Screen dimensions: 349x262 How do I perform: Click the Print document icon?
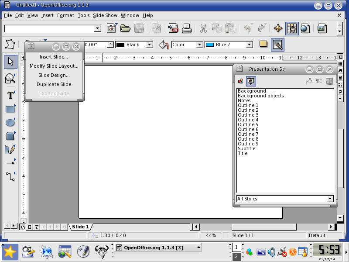click(x=187, y=28)
